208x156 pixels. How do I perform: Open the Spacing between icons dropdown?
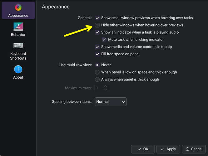[111, 102]
